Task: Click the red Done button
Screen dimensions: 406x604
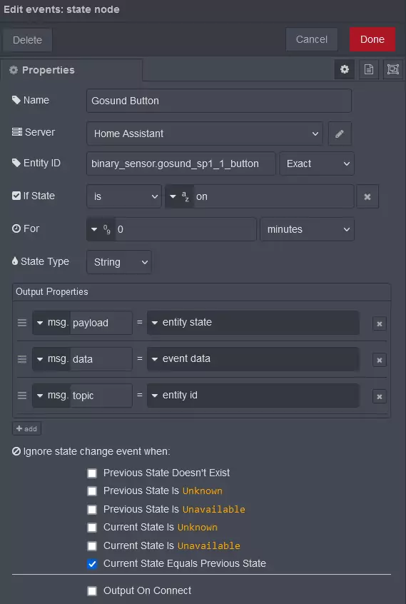Action: click(372, 39)
